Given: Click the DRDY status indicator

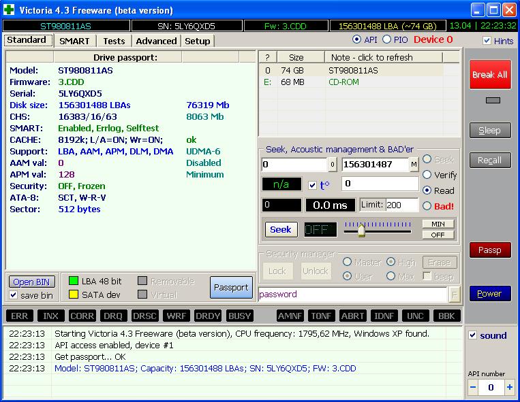Looking at the screenshot, I should (x=208, y=316).
